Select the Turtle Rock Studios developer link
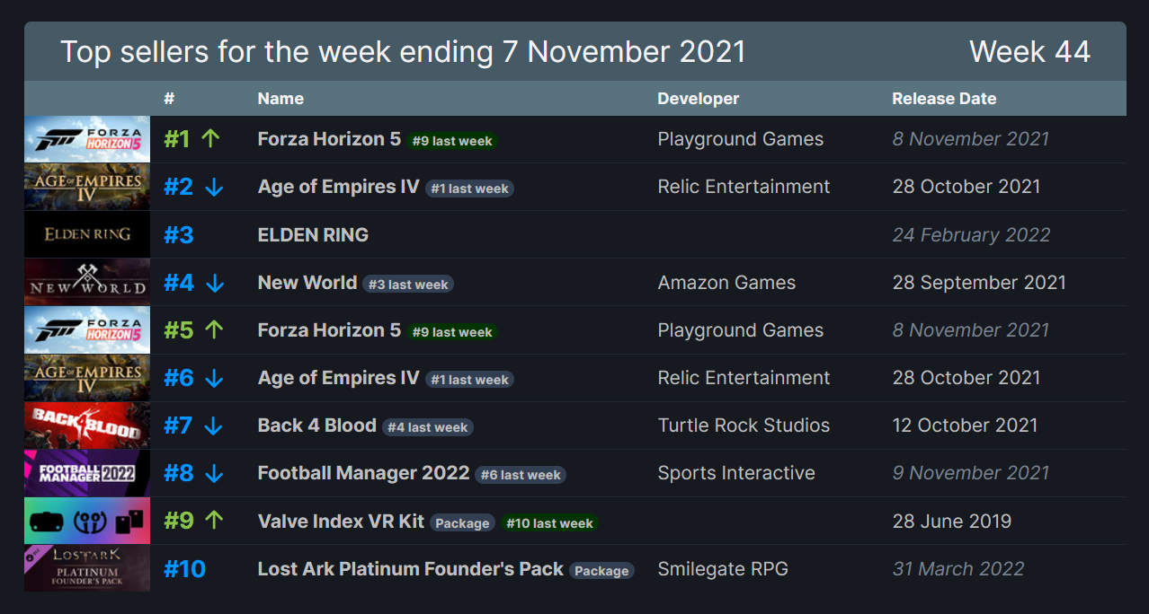The width and height of the screenshot is (1149, 614). tap(744, 425)
